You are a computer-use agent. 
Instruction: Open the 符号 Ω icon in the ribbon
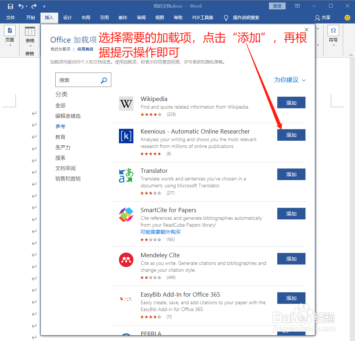coord(333,31)
